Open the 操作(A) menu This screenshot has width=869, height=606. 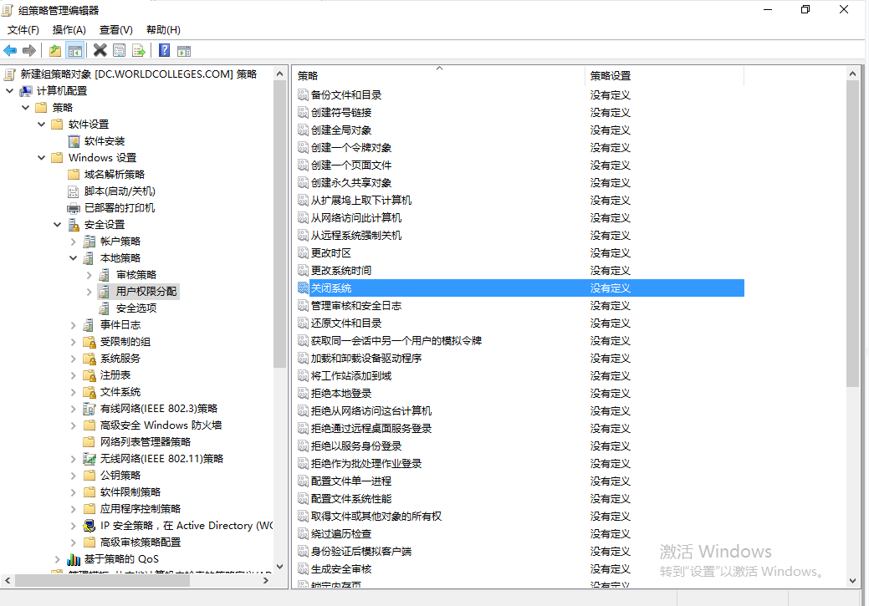(x=69, y=30)
